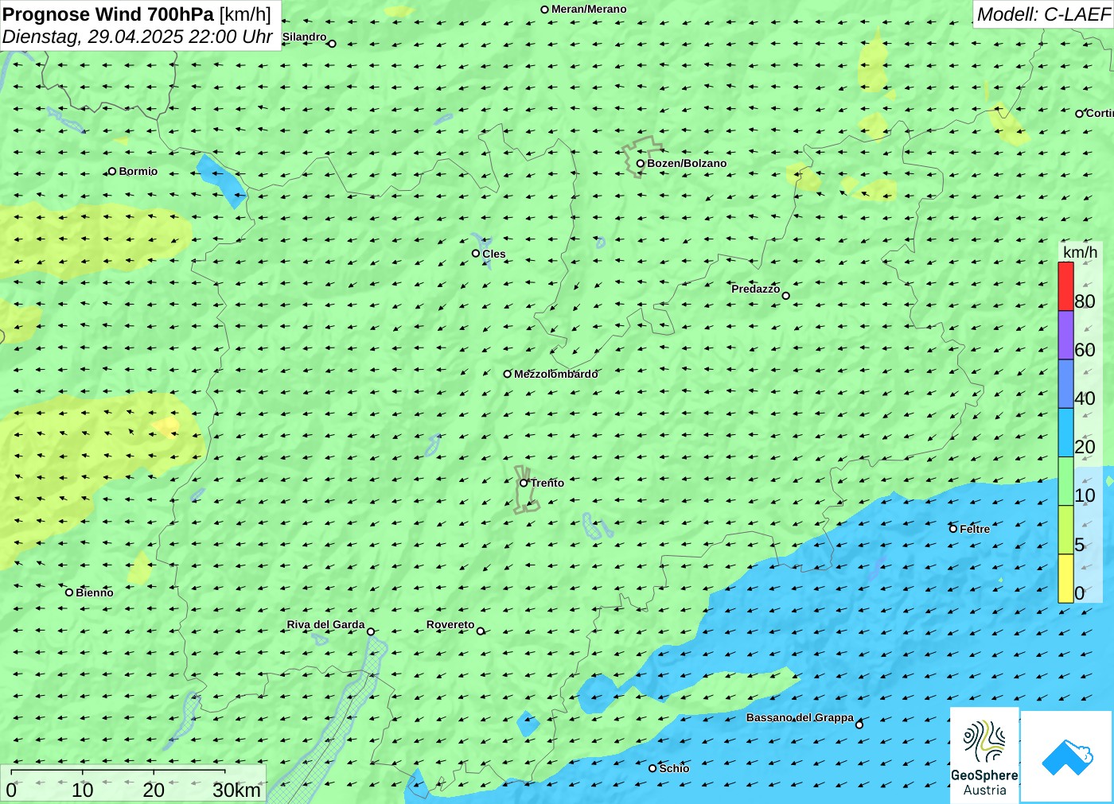Select the Schio location marker
1114x804 pixels.
pos(652,768)
